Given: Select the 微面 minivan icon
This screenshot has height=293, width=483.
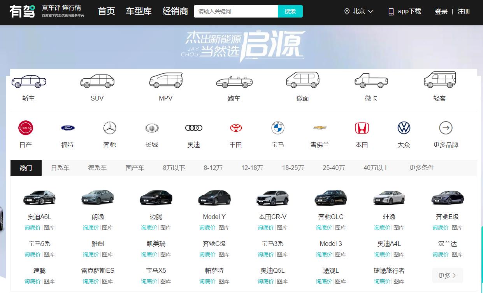Looking at the screenshot, I should (x=302, y=80).
